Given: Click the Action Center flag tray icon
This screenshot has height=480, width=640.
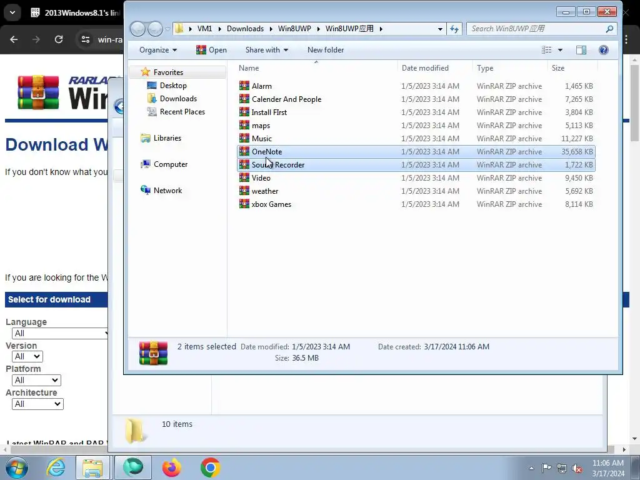Looking at the screenshot, I should pyautogui.click(x=546, y=468).
